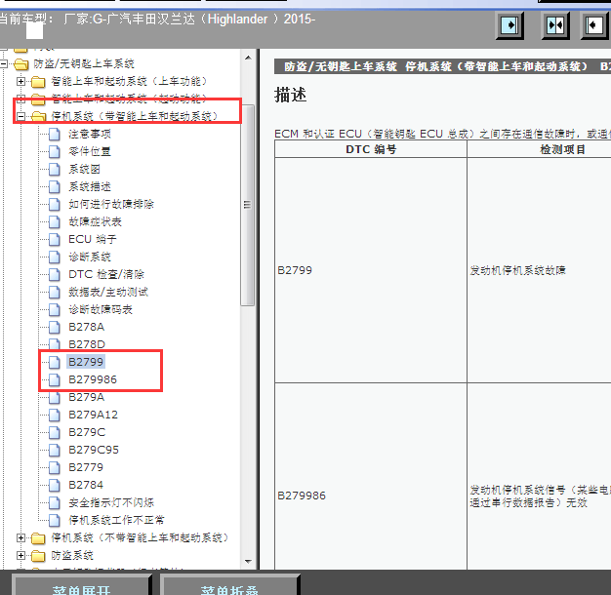Screen dimensions: 611x595
Task: Click document icon beside 停机系统工作不正常
Action: [54, 520]
